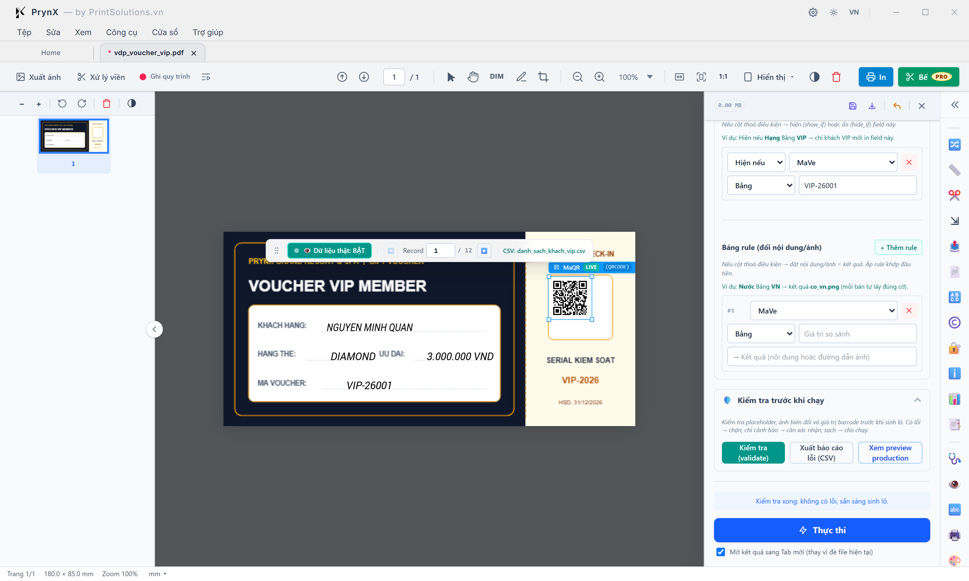Select the pencil edit tool
Viewport: 969px width, 581px height.
coord(521,77)
